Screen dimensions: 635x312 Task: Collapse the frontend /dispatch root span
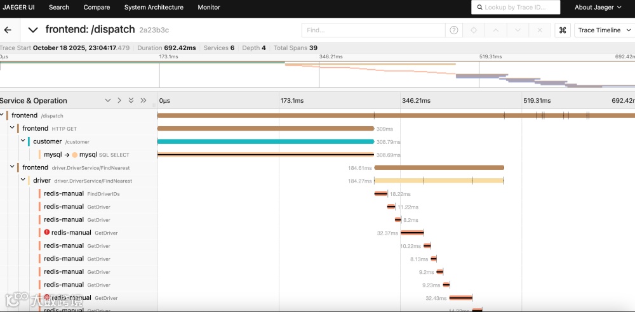click(x=2, y=115)
